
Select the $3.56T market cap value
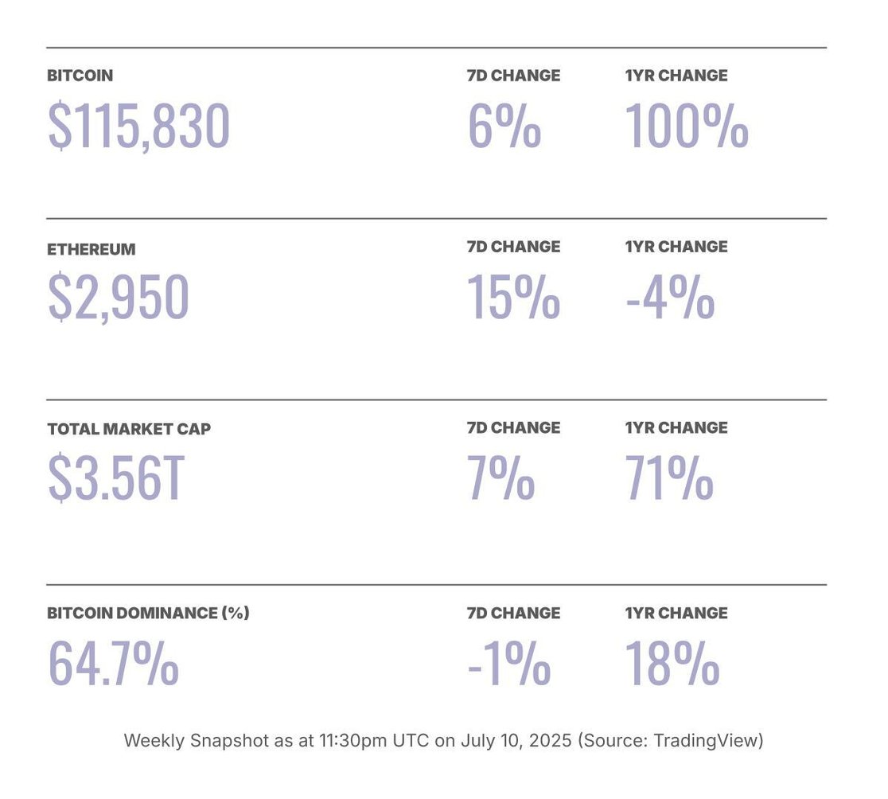[x=116, y=478]
